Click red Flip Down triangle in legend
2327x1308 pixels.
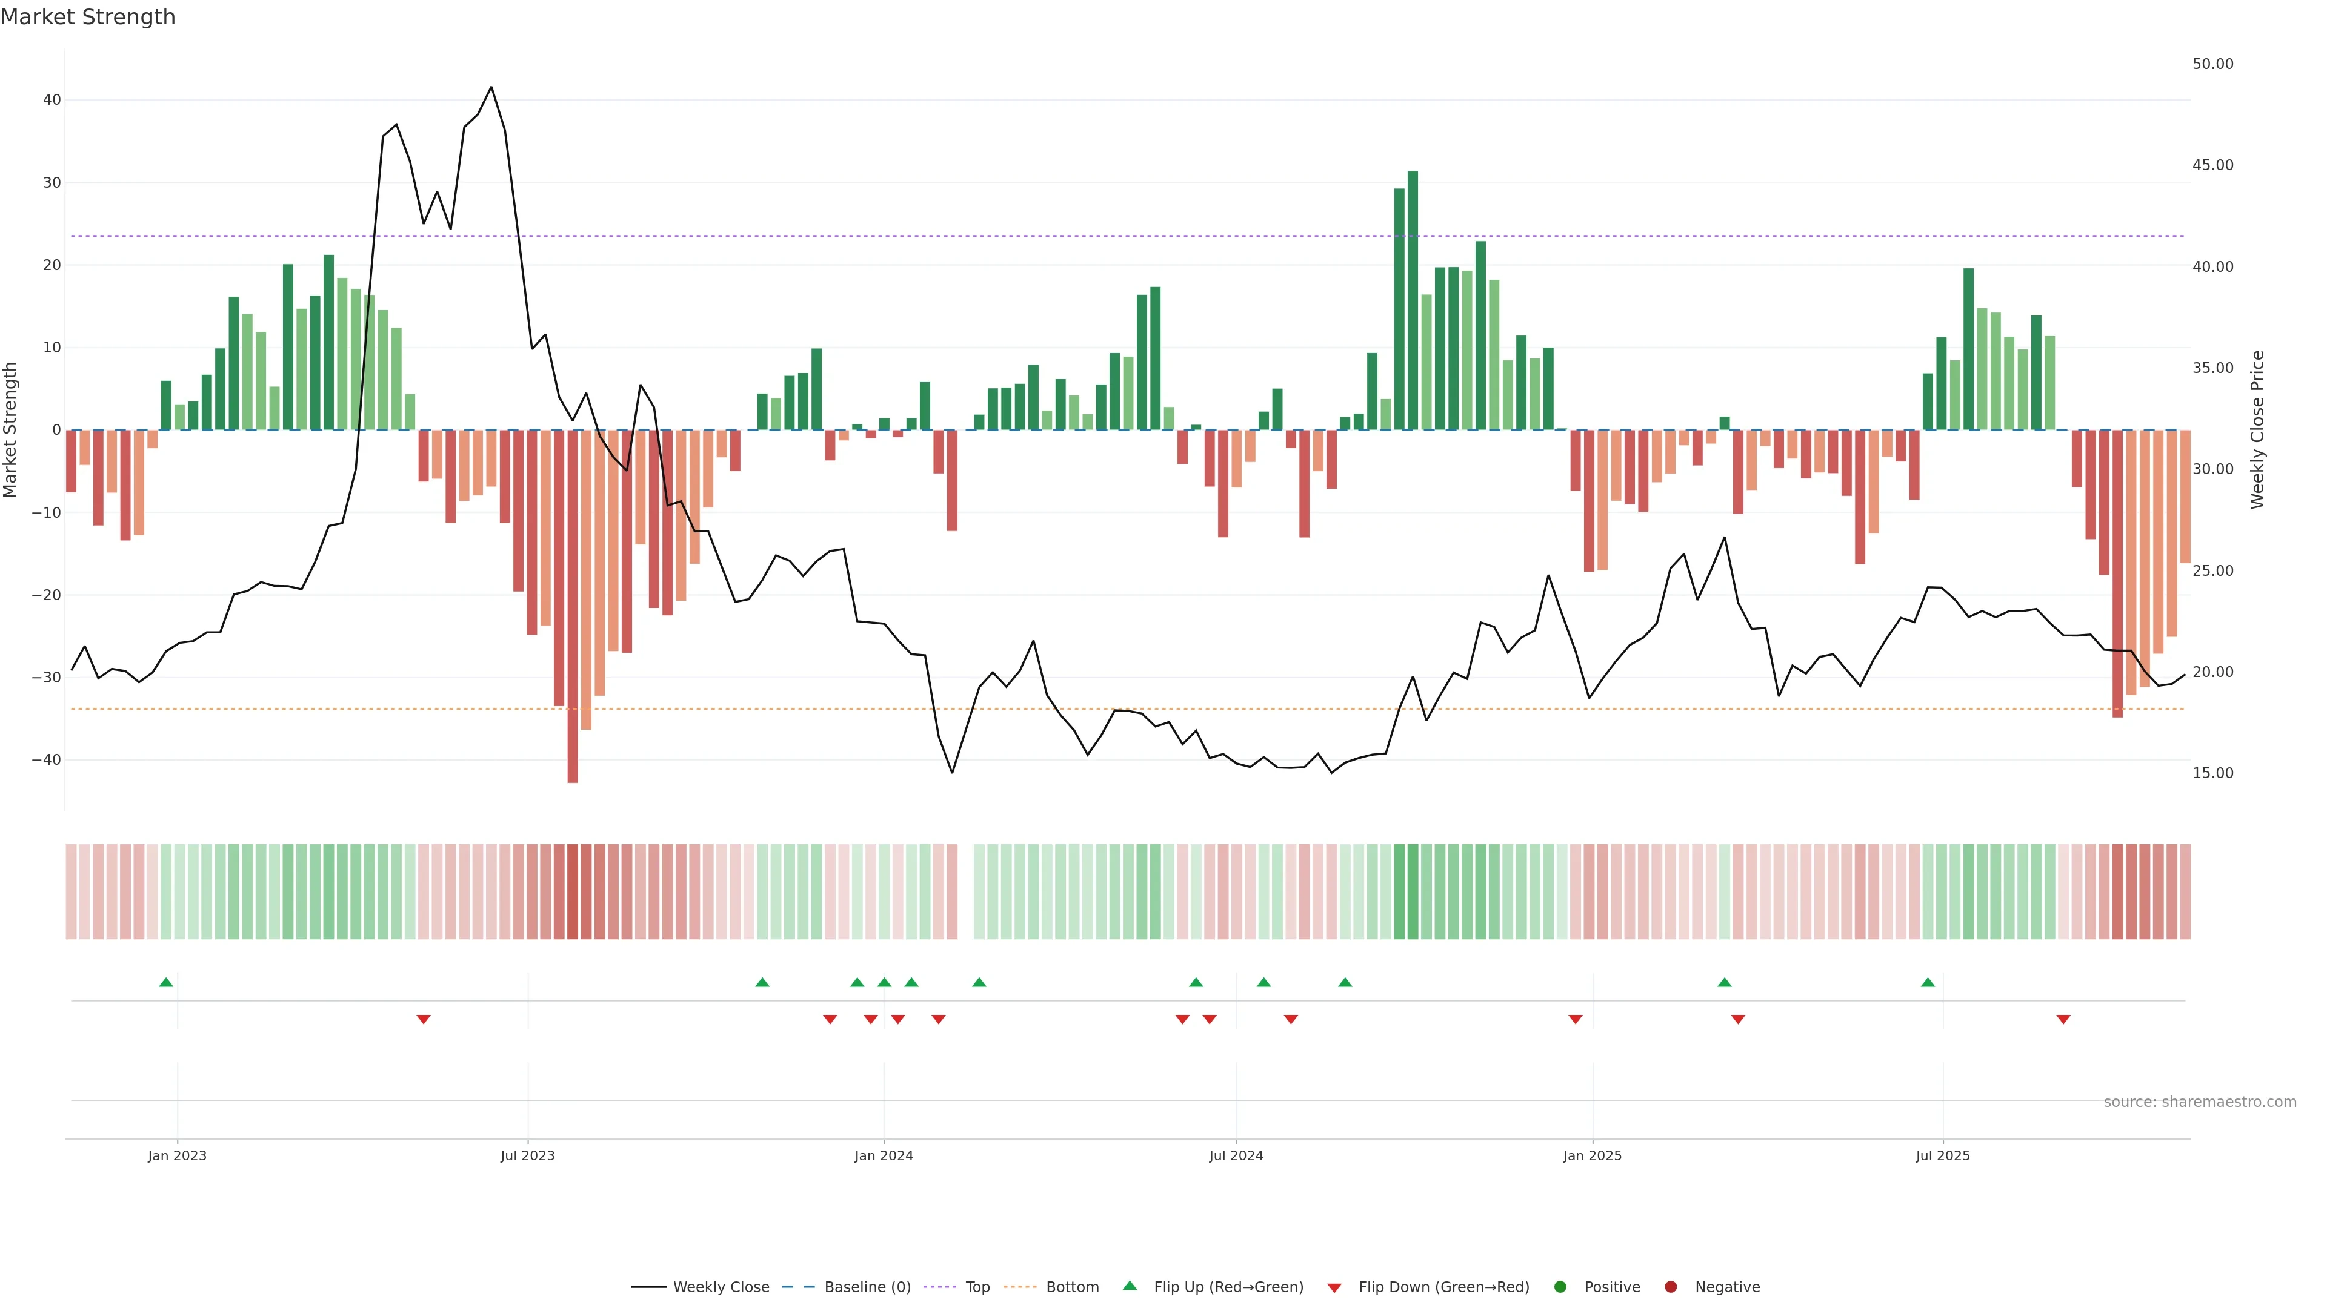tap(1334, 1288)
